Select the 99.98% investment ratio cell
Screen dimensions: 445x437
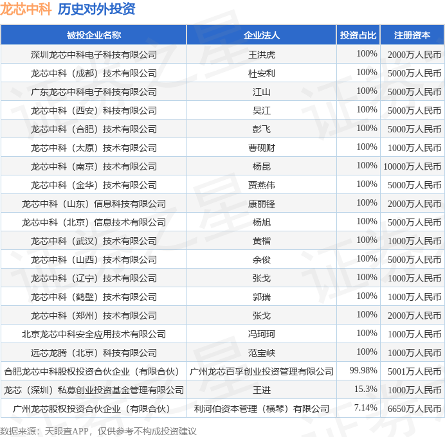363,370
